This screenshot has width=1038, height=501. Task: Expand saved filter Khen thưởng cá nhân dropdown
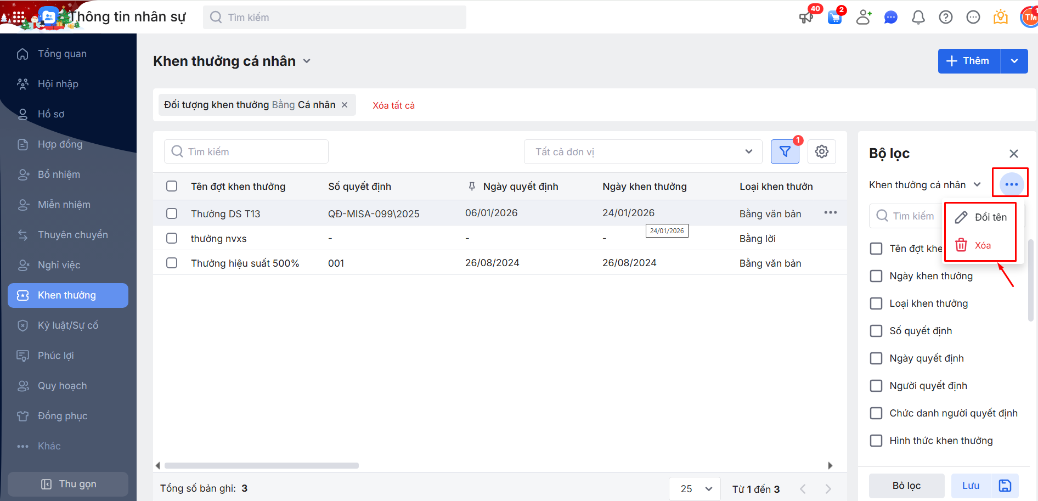click(977, 185)
